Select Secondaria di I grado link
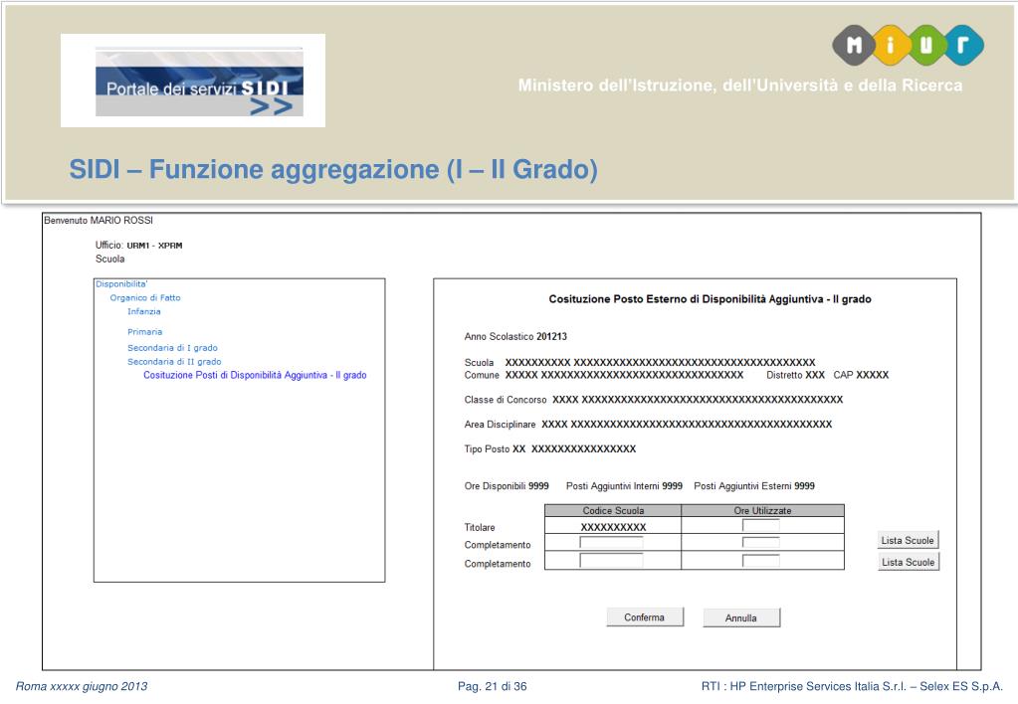The image size is (1018, 704). point(173,348)
